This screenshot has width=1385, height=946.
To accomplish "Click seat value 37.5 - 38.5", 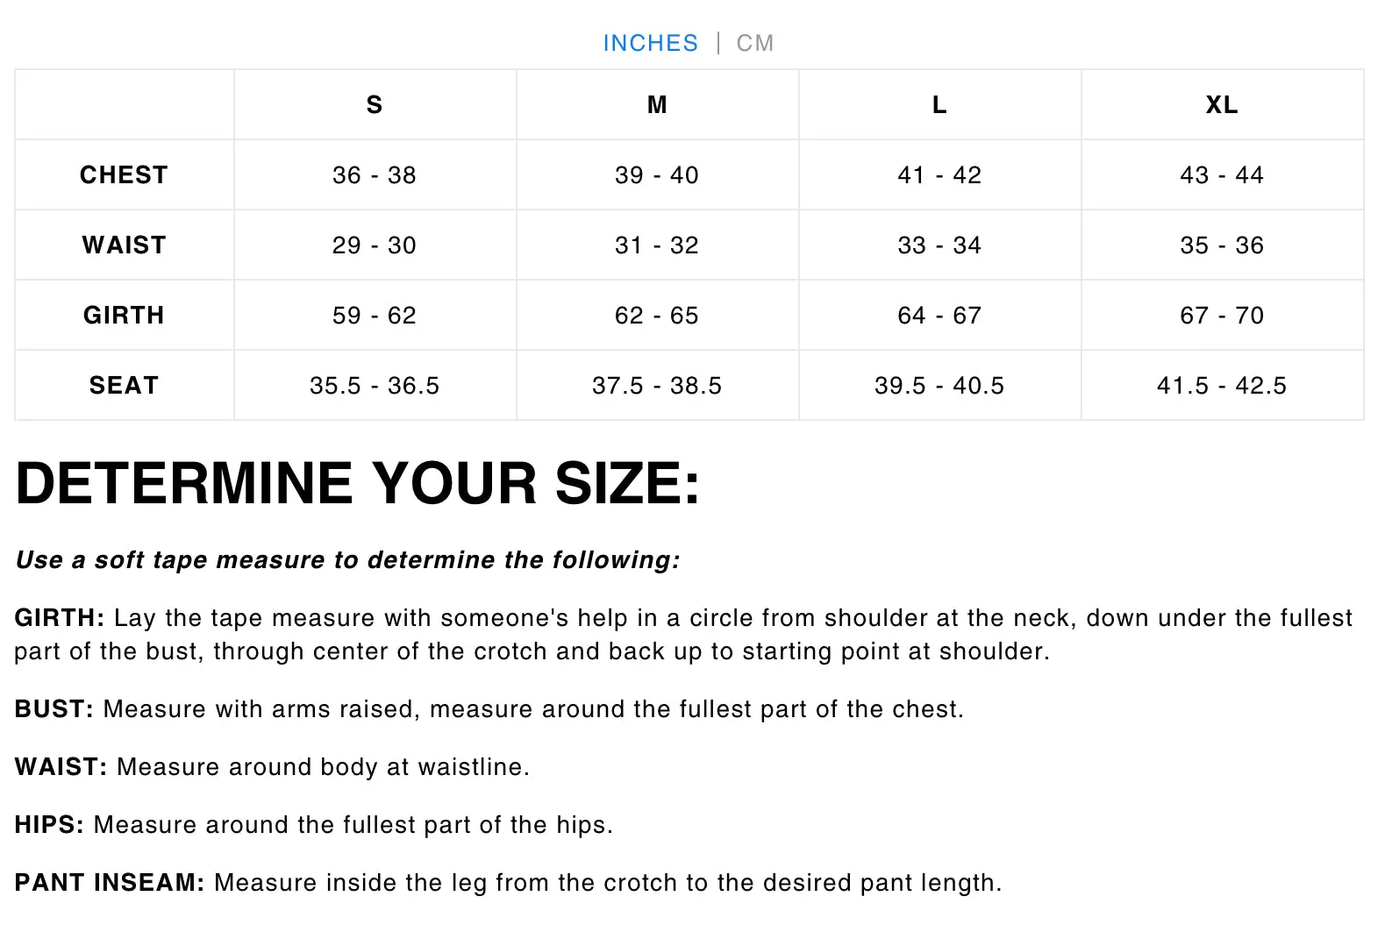I will pyautogui.click(x=657, y=385).
